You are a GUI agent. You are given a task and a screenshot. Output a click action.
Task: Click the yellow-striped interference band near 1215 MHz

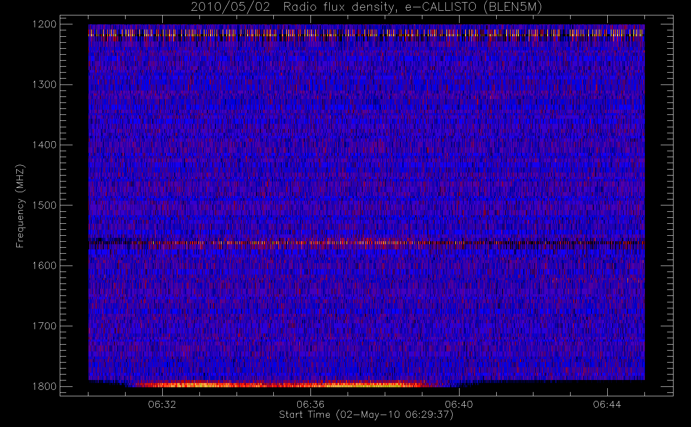[366, 33]
